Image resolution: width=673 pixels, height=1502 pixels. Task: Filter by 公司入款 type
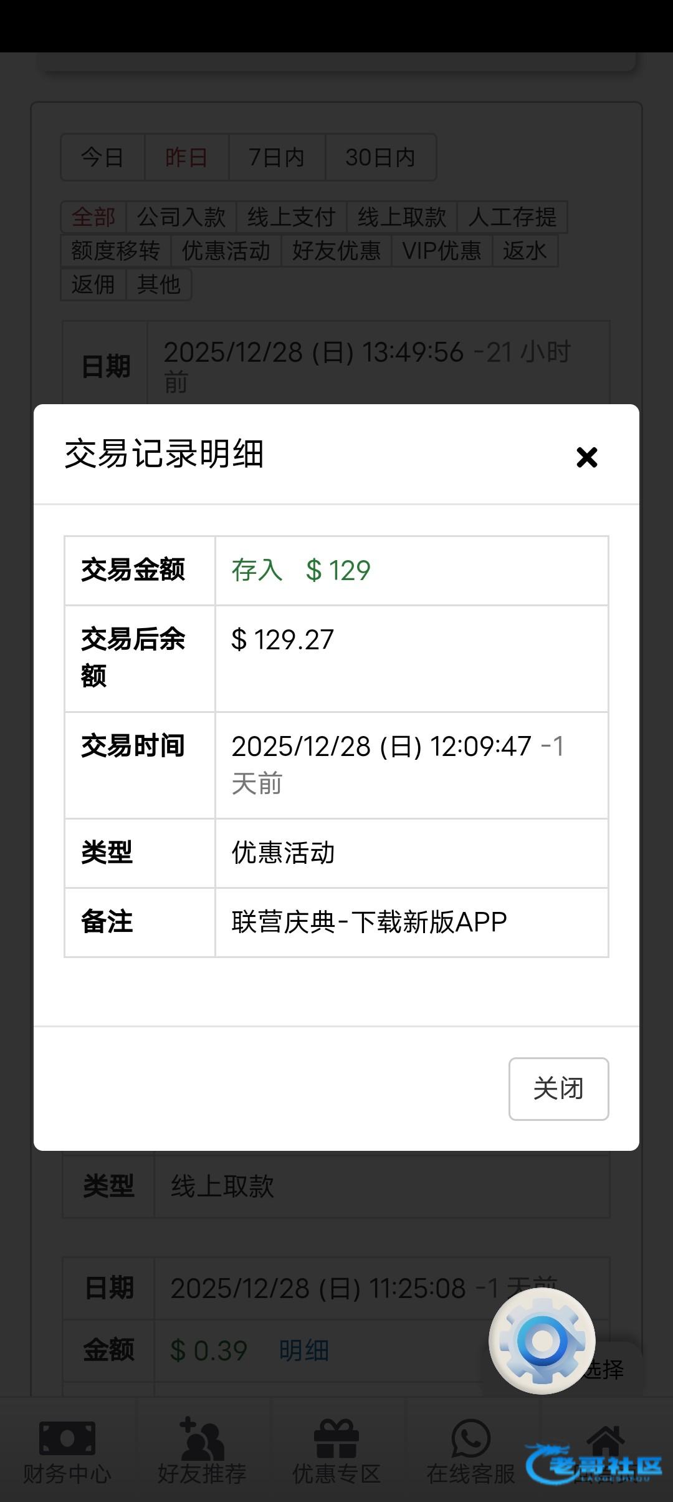pyautogui.click(x=181, y=217)
